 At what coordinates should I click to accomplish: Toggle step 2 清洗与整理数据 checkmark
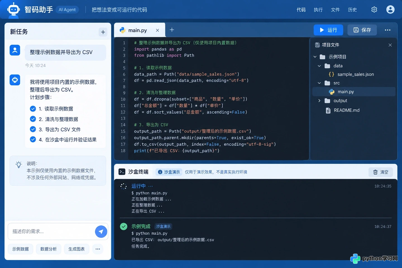pos(33,119)
